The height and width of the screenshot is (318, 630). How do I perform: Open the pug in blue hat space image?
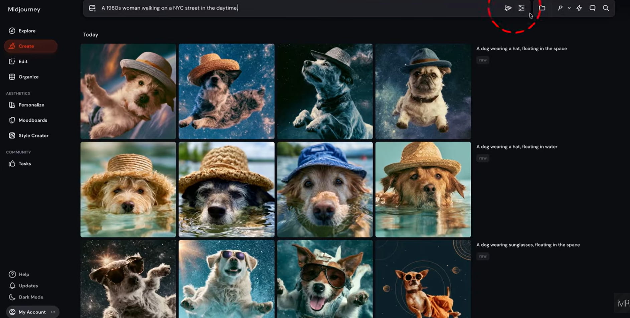pos(423,91)
